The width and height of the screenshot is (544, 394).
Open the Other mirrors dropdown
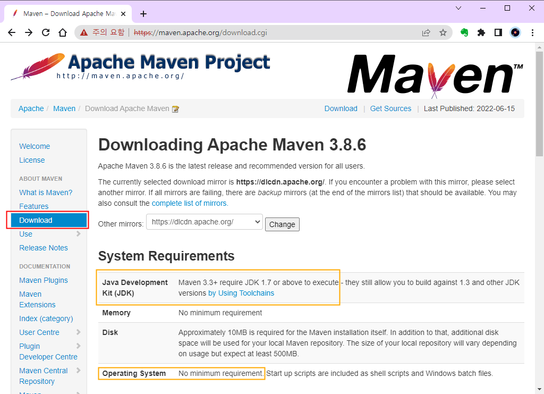click(205, 222)
